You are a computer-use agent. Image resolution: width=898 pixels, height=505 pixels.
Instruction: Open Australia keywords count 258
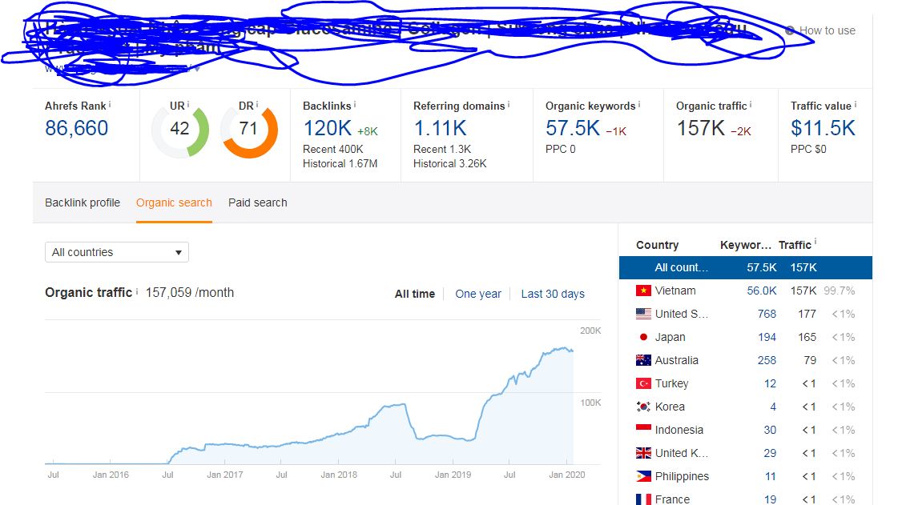767,360
